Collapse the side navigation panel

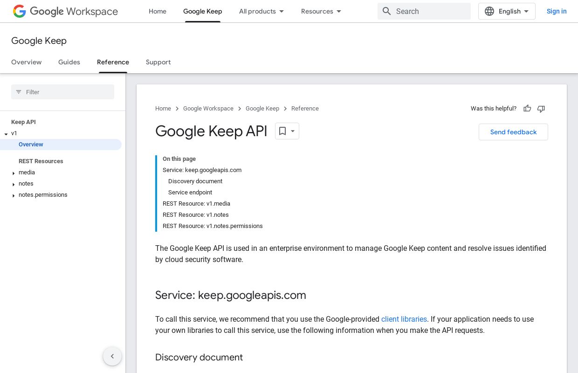pyautogui.click(x=112, y=356)
